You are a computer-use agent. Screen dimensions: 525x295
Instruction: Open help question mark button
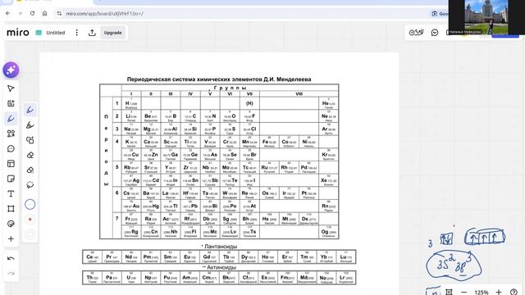click(514, 292)
